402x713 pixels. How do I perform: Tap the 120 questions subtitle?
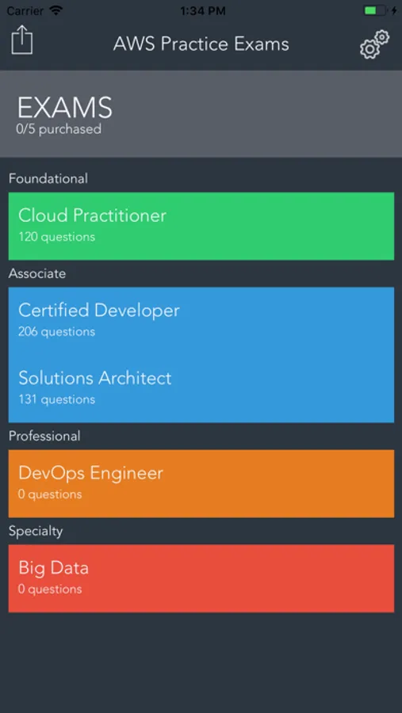click(x=57, y=237)
